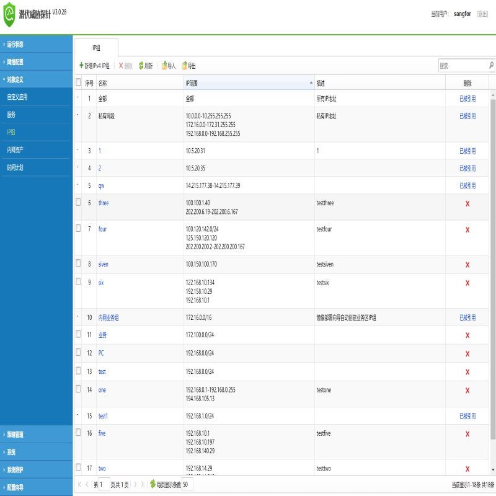The height and width of the screenshot is (496, 496).
Task: Tick the select-all header checkbox
Action: click(79, 81)
